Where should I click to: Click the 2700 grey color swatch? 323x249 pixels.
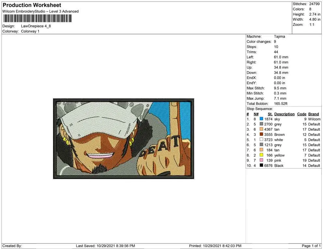[x=261, y=124]
